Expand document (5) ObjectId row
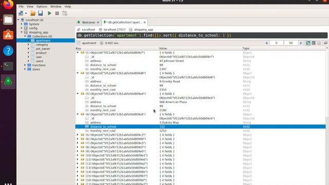Image resolution: width=329 pixels, height=185 pixels. pos(78,135)
